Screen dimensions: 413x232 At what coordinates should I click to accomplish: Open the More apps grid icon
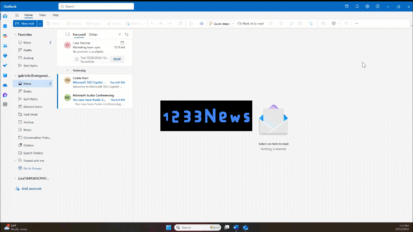click(5, 104)
